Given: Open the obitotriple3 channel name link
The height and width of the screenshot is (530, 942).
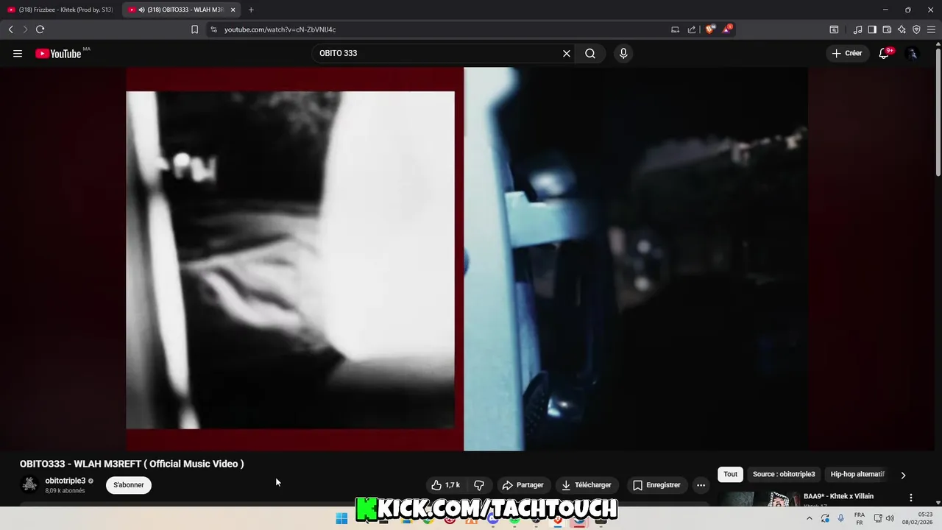Looking at the screenshot, I should coord(65,481).
